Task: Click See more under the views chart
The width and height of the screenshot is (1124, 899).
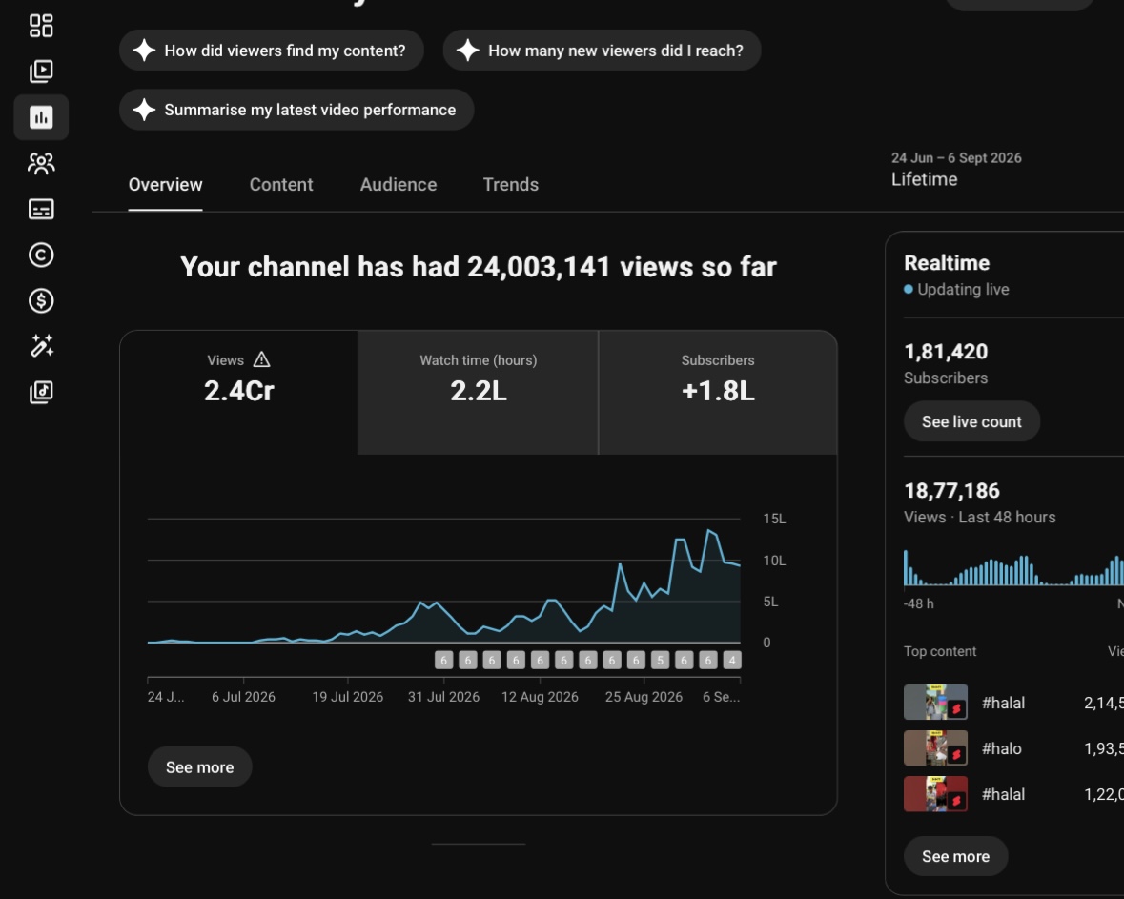Action: click(199, 767)
